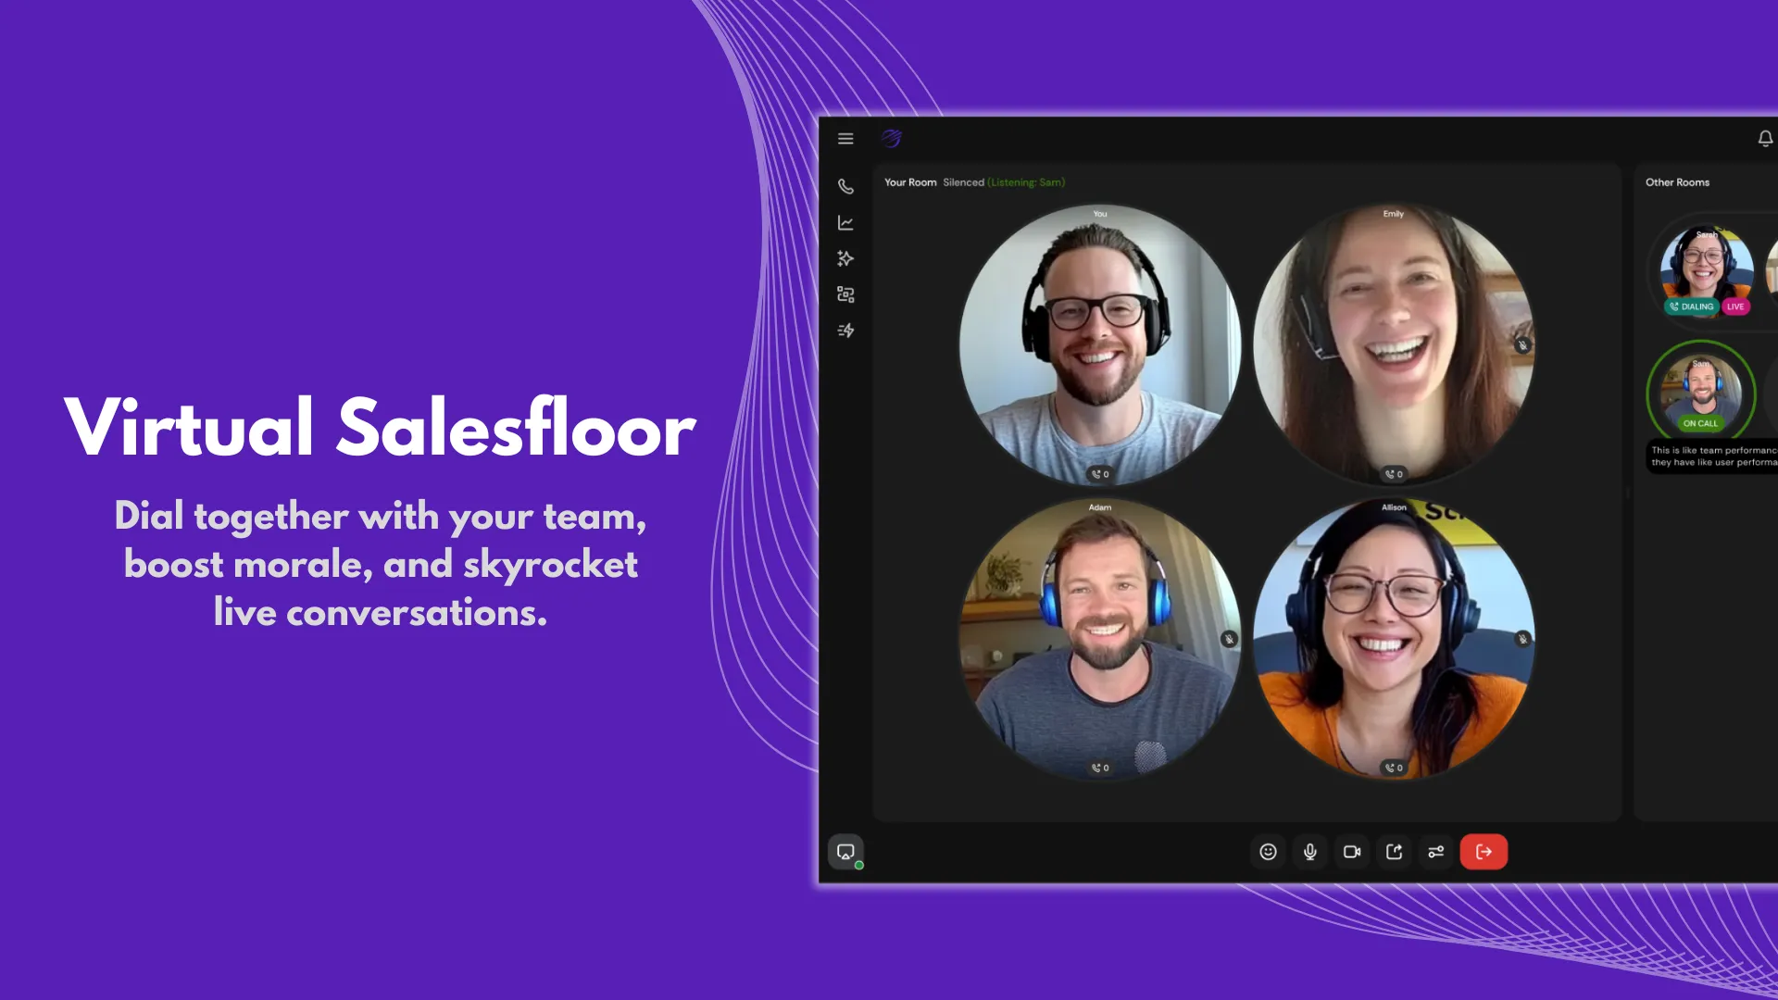Open Sam's on-call room in Other Rooms
Screen dimensions: 1778x1000
pyautogui.click(x=1701, y=392)
